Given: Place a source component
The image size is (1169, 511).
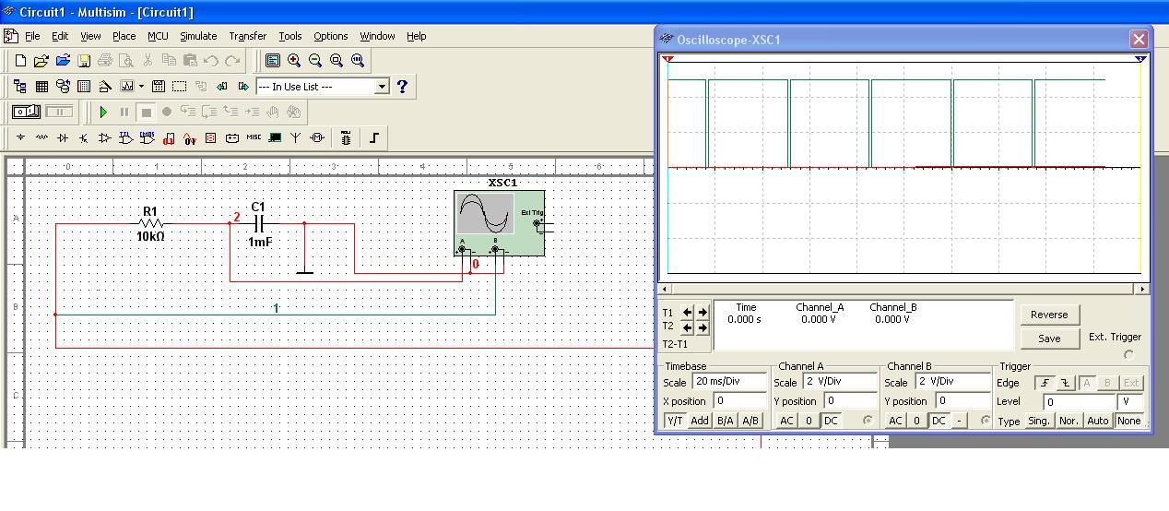Looking at the screenshot, I should click(x=20, y=138).
